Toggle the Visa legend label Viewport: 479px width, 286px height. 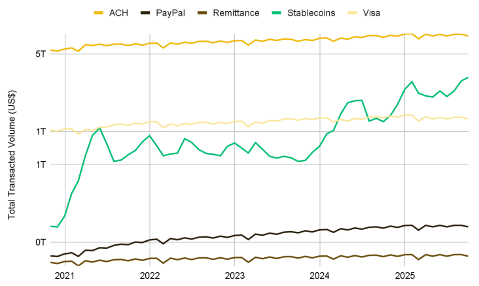pyautogui.click(x=370, y=12)
